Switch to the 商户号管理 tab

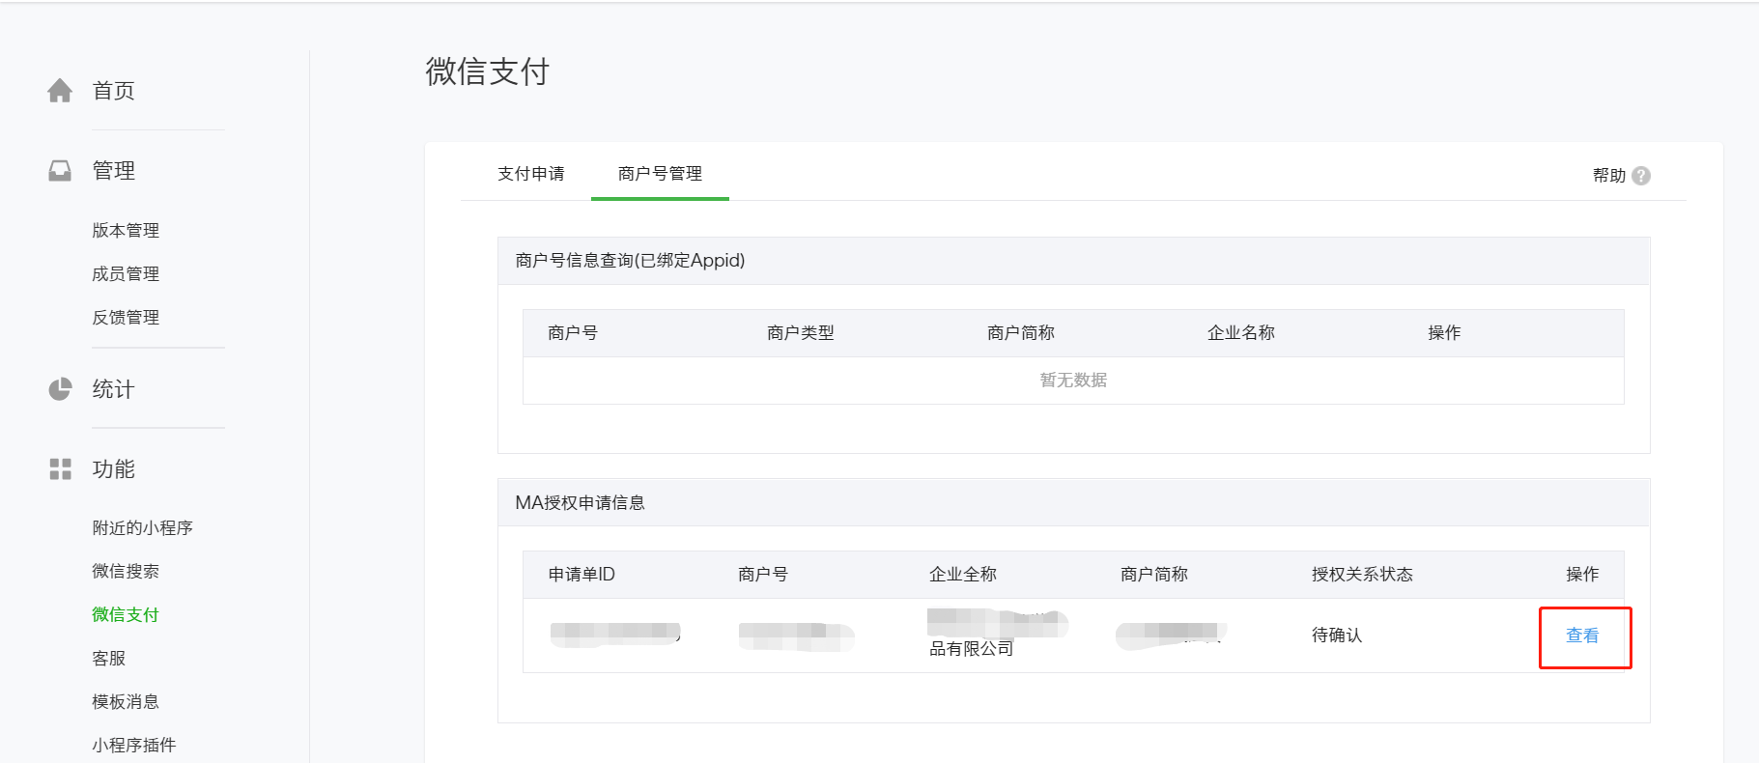coord(660,174)
